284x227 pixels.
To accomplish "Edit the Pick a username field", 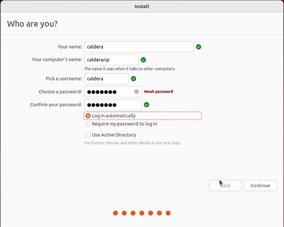I will coord(106,79).
